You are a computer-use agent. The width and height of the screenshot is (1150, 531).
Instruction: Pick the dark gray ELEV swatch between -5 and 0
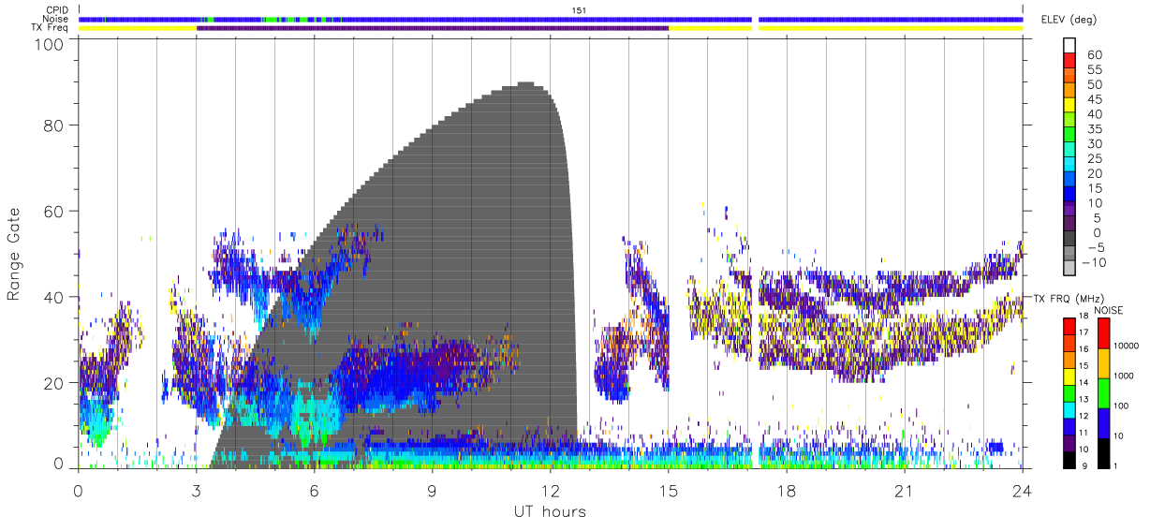coord(1069,240)
